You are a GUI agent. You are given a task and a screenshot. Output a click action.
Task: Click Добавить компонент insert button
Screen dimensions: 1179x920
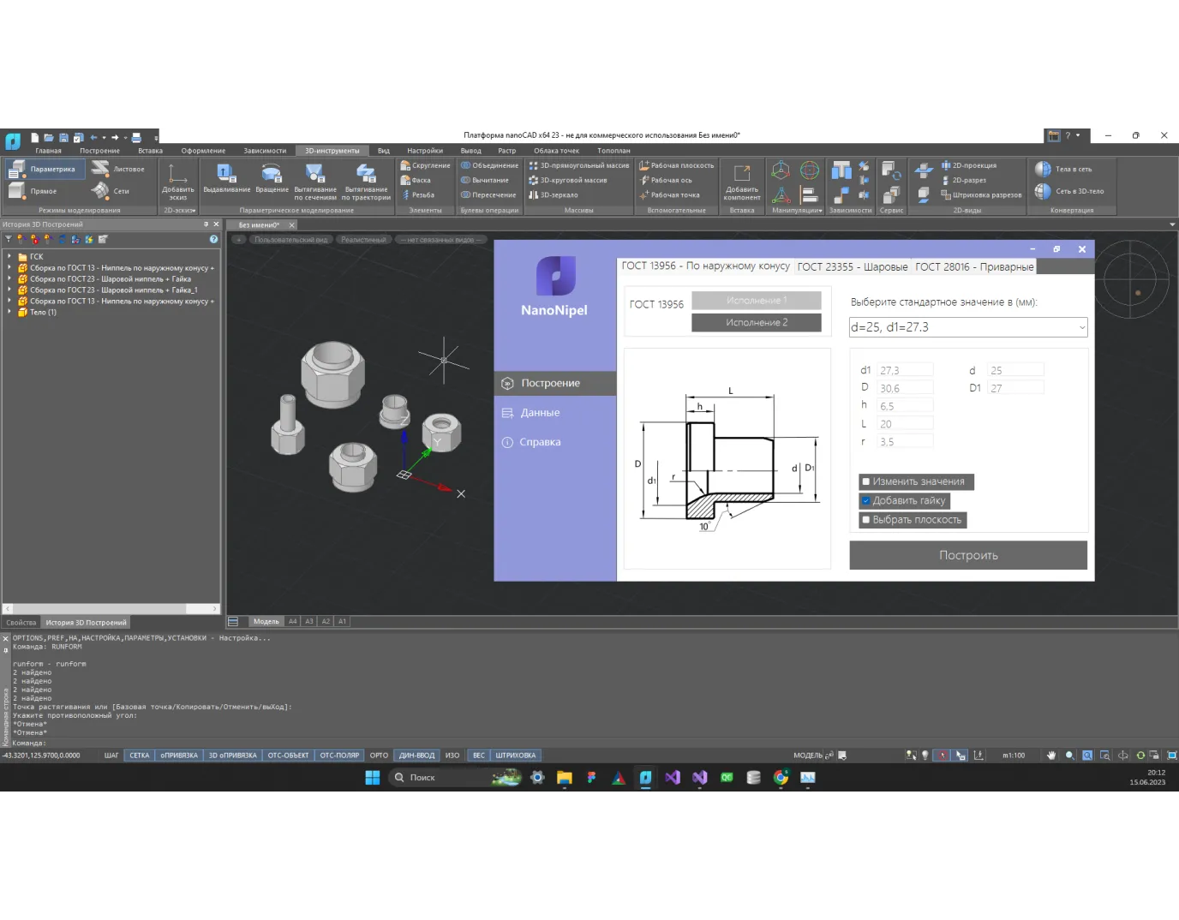[x=742, y=182]
